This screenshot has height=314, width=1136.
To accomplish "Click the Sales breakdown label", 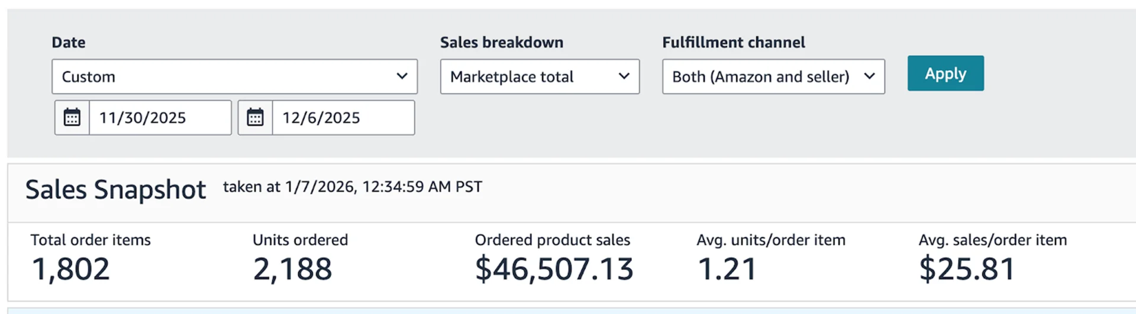I will pyautogui.click(x=501, y=43).
